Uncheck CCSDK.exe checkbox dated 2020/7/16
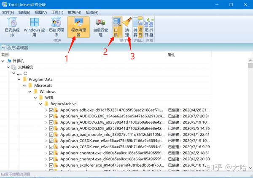 51,147
